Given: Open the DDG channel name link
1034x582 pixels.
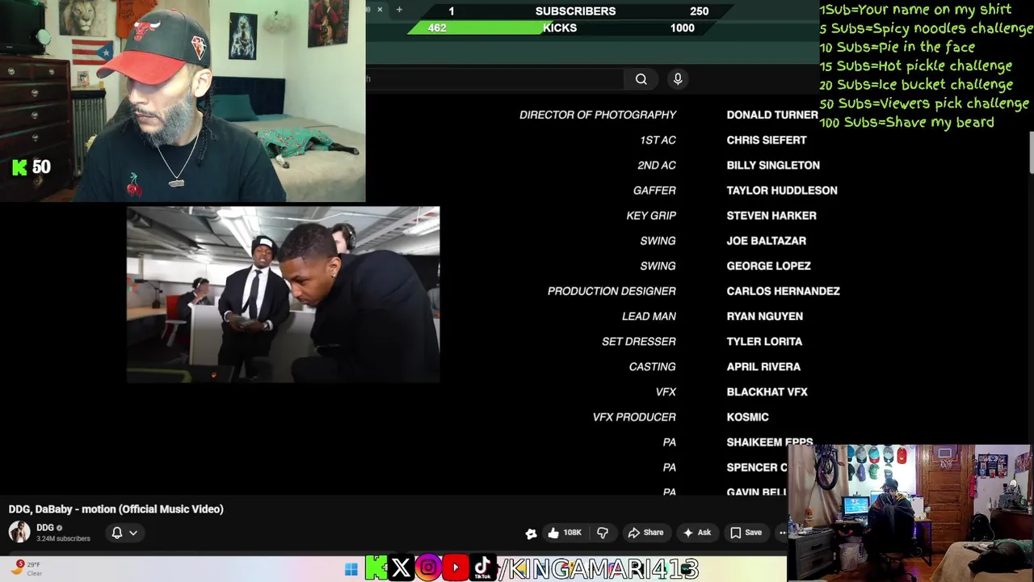Looking at the screenshot, I should [44, 528].
